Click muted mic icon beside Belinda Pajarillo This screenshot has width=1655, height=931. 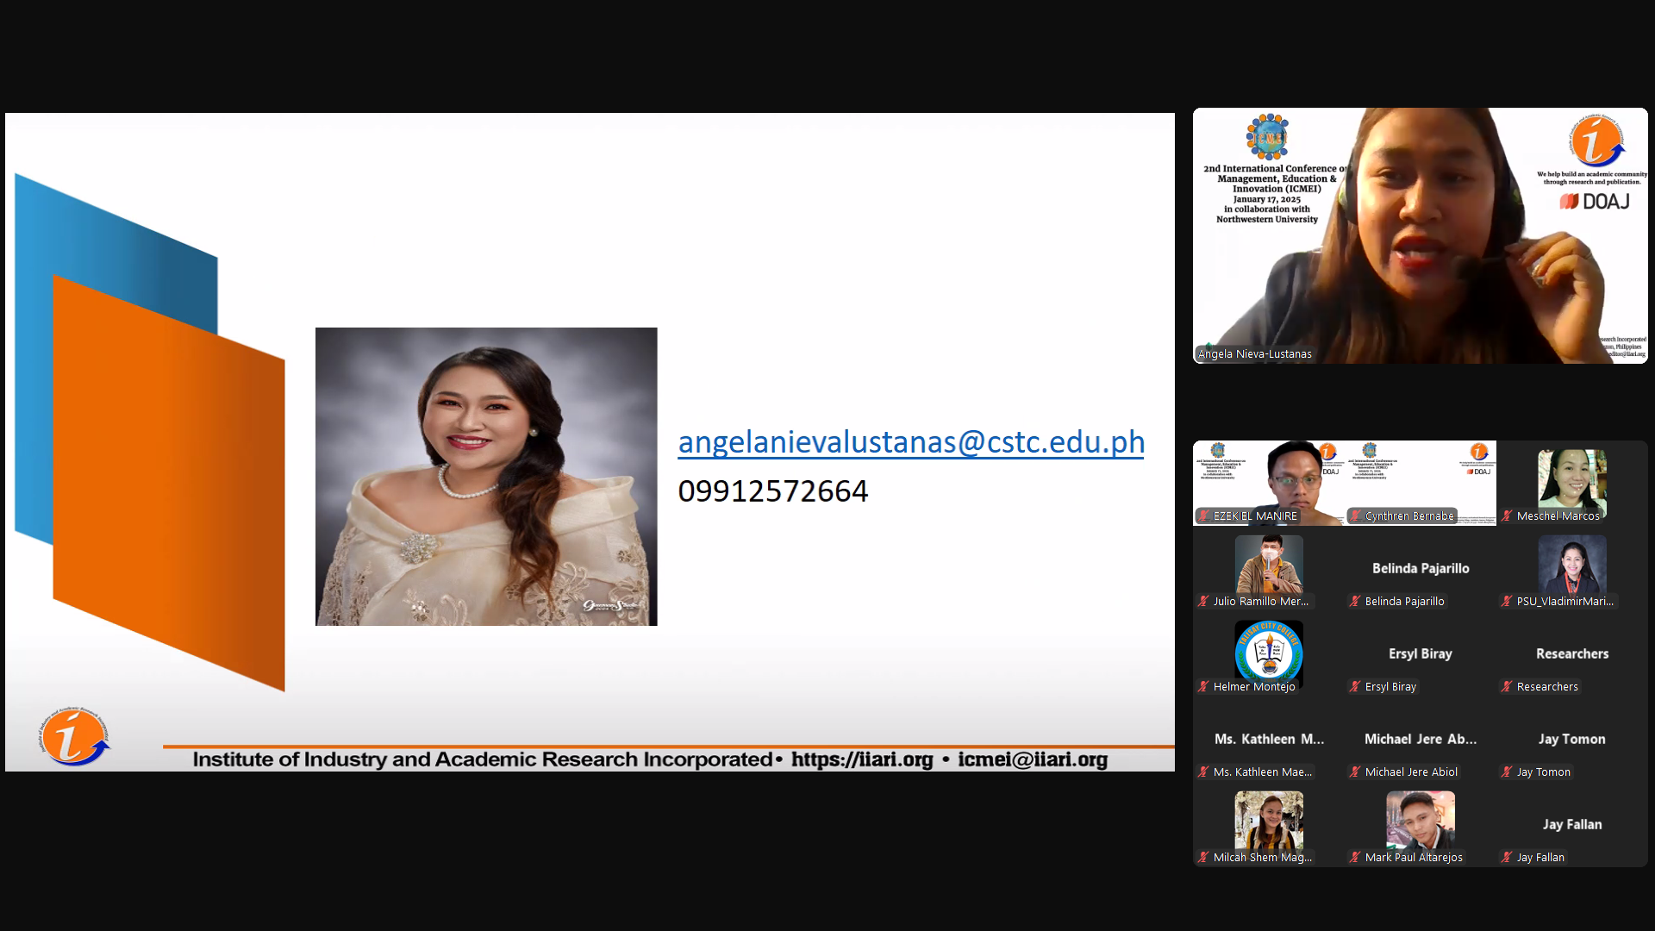tap(1355, 602)
